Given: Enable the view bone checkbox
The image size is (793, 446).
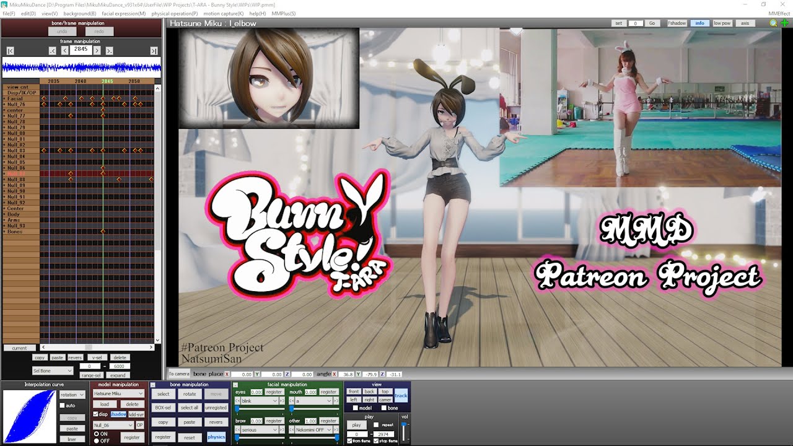Looking at the screenshot, I should pos(384,408).
